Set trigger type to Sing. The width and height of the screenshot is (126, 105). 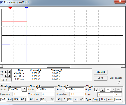coord(96,99)
